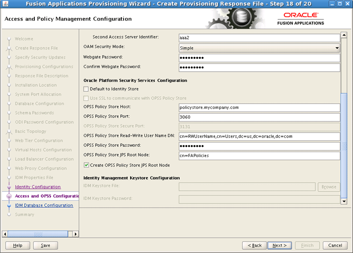Click the Identity Configuration step bullet

pyautogui.click(x=9, y=187)
